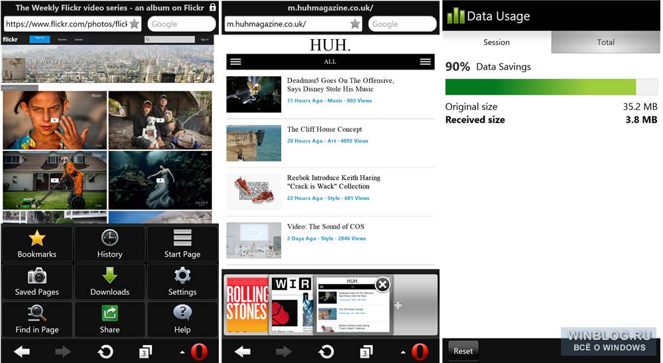
Task: Bookmark star in huhmagazine address bar
Action: pyautogui.click(x=355, y=24)
